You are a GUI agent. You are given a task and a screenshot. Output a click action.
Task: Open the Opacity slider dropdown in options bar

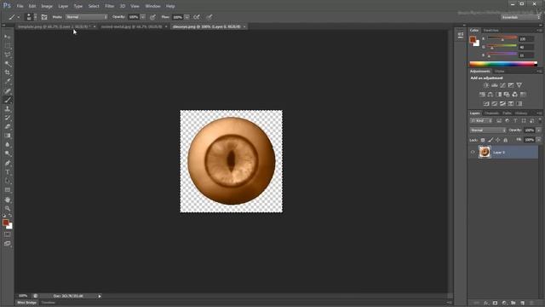(x=143, y=17)
